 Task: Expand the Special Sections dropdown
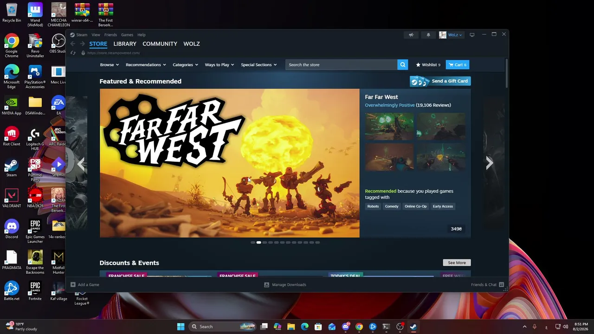click(x=258, y=65)
